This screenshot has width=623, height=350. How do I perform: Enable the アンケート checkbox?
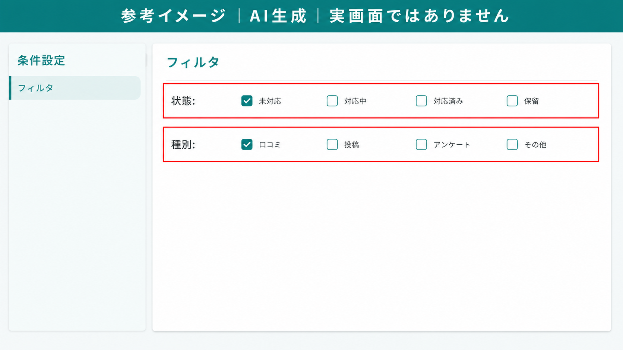(421, 144)
